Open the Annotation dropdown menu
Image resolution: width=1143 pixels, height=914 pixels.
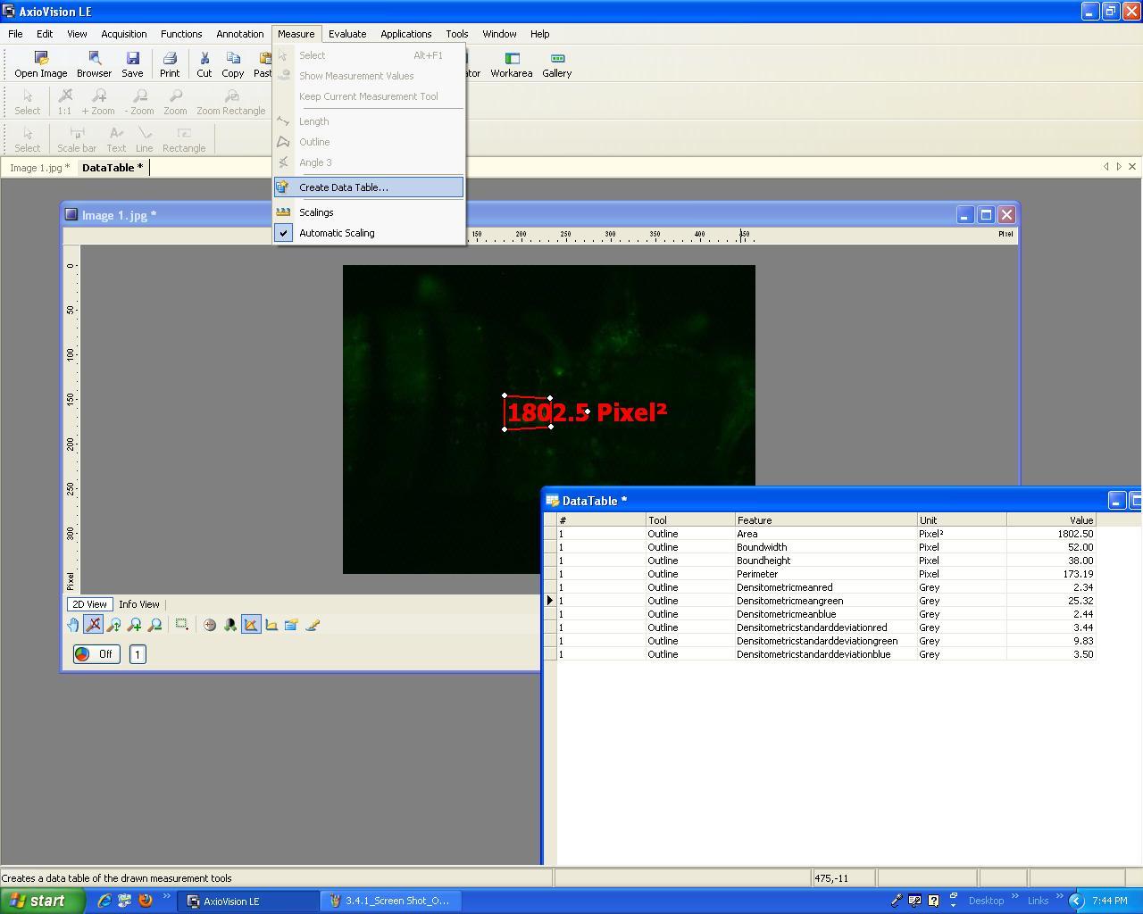pos(239,34)
